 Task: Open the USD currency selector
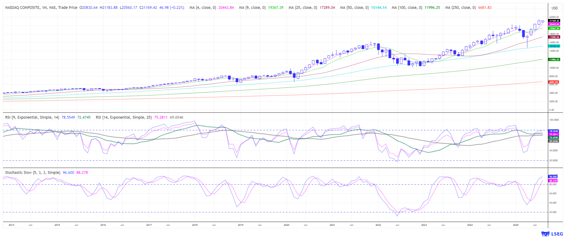554,8
